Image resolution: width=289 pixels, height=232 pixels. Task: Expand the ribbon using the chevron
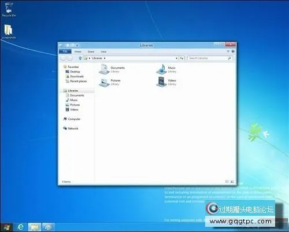pos(228,51)
